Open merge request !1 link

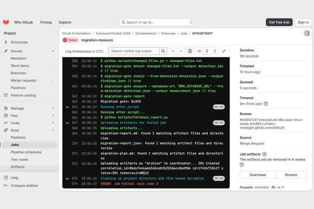[x=282, y=188]
